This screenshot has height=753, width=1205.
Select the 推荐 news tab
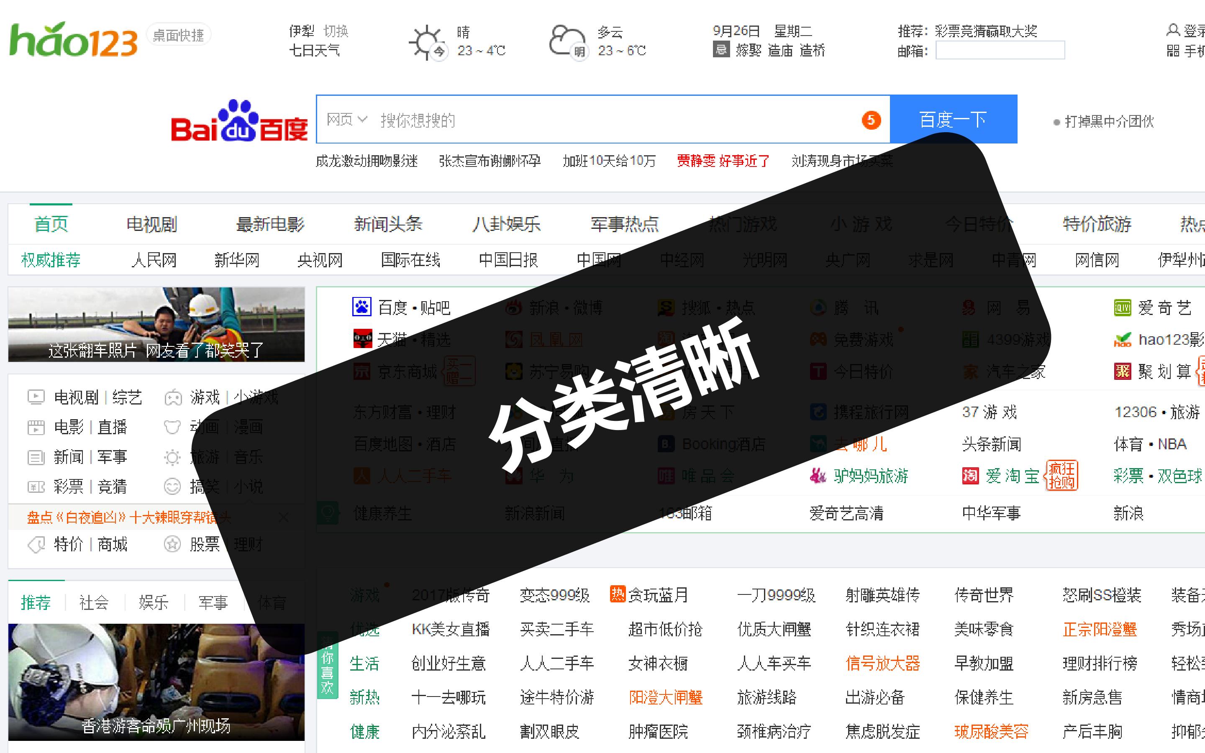[36, 602]
